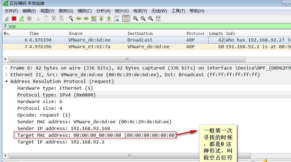
Task: Open the 编辑(E) menu
Action: pyautogui.click(x=29, y=11)
